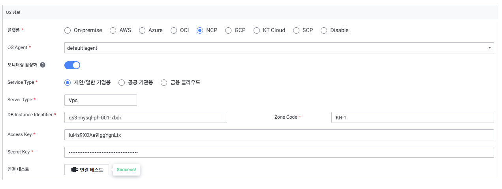
Task: Select the Azure platform radio button
Action: [142, 30]
